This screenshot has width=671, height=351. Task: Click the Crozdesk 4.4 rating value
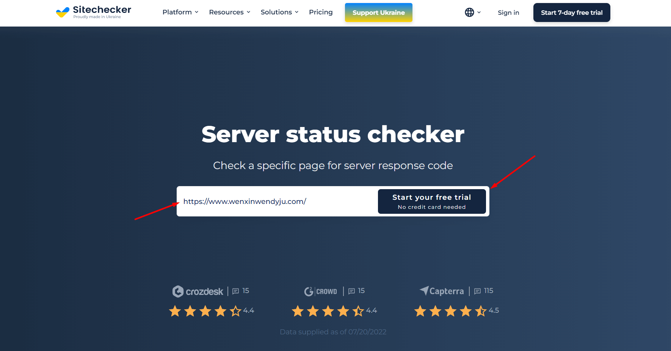pos(249,310)
